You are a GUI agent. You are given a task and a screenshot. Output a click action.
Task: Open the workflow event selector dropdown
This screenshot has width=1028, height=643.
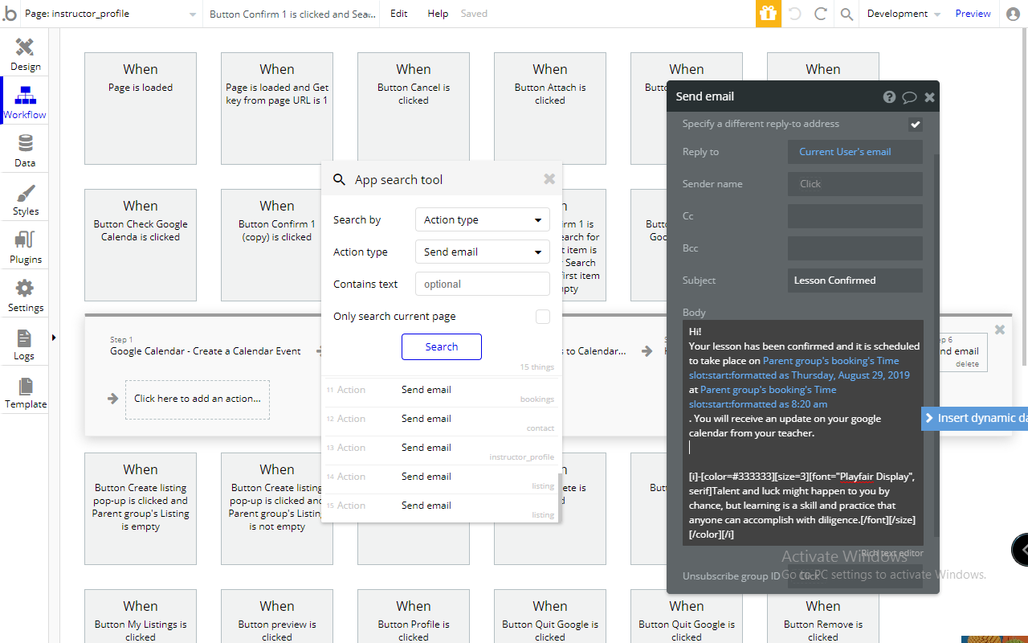click(x=291, y=14)
